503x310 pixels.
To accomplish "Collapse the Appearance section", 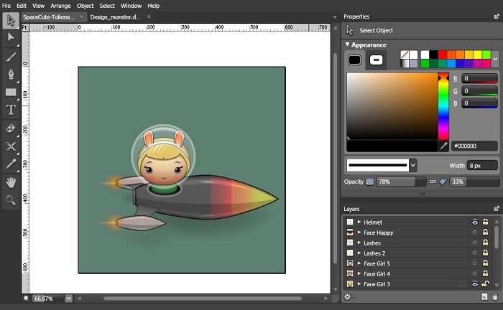I will (x=347, y=44).
